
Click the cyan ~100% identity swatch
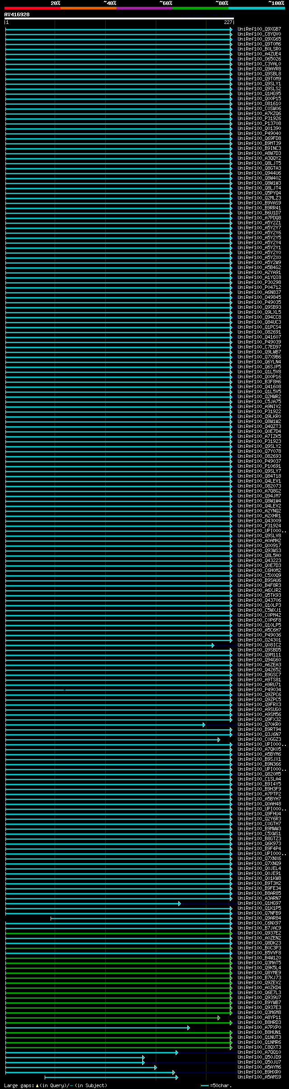tap(256, 8)
